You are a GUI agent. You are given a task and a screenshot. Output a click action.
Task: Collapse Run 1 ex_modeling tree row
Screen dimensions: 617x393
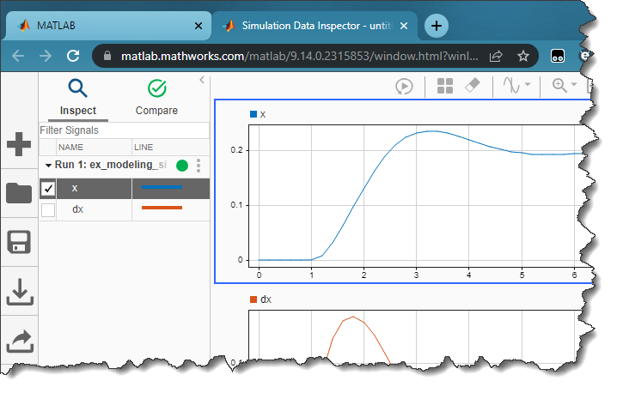coord(48,166)
